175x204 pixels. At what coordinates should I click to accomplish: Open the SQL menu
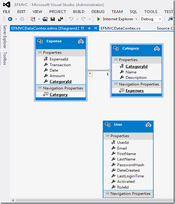click(133, 12)
